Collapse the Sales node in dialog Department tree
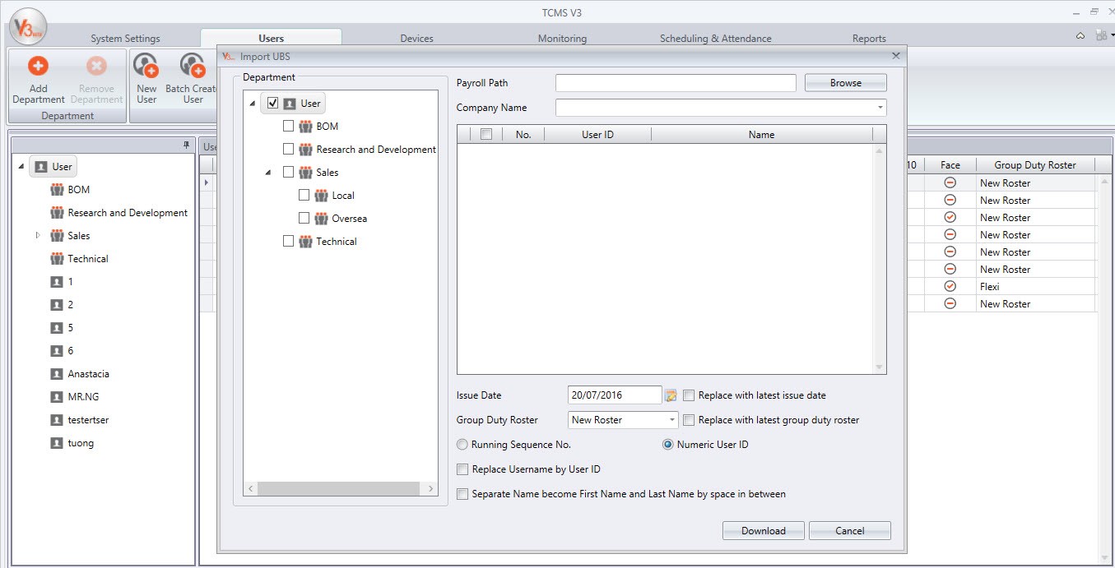This screenshot has width=1115, height=568. click(268, 173)
